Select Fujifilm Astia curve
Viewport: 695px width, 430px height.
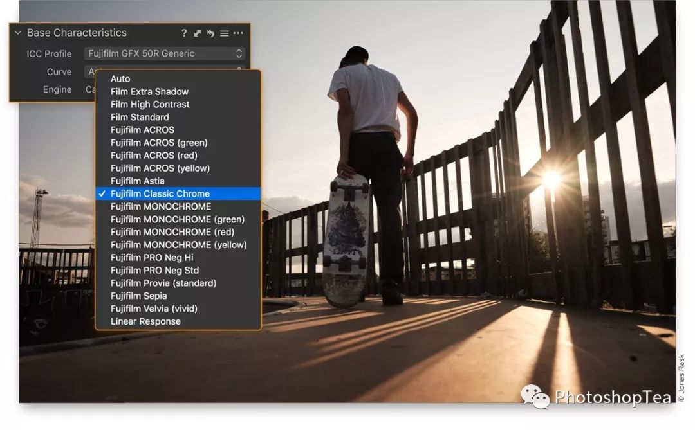[178, 181]
